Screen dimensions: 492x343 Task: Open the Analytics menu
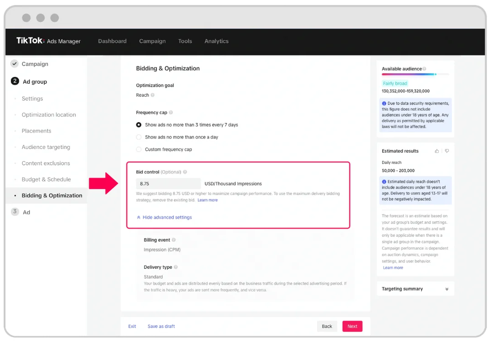pyautogui.click(x=216, y=41)
